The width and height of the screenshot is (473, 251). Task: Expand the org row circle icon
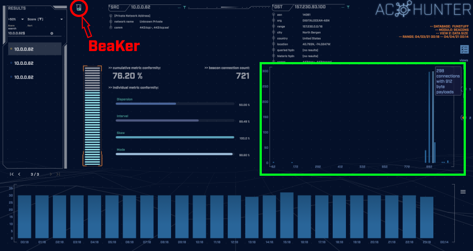pyautogui.click(x=273, y=20)
